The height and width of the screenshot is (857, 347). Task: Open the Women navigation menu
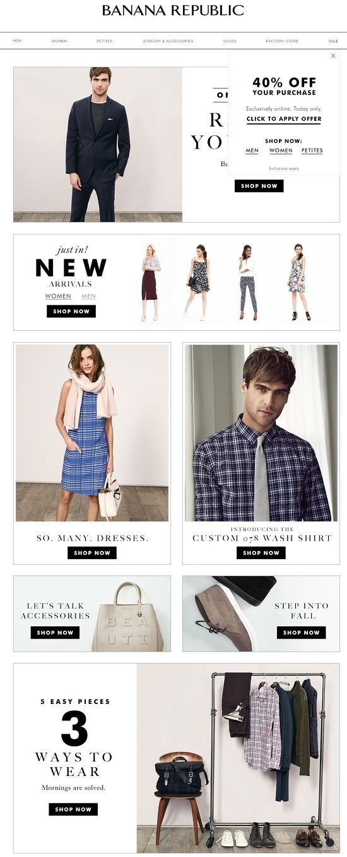point(59,41)
